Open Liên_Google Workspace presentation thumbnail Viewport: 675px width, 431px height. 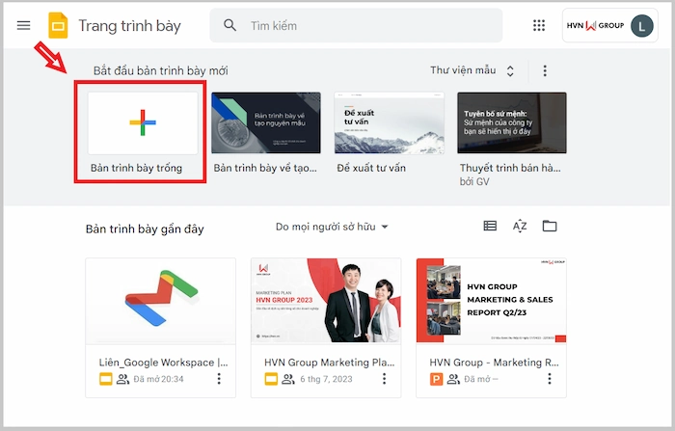point(161,302)
